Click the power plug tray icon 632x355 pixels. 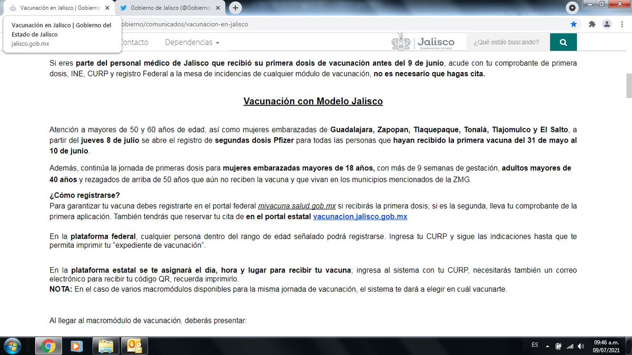[558, 346]
